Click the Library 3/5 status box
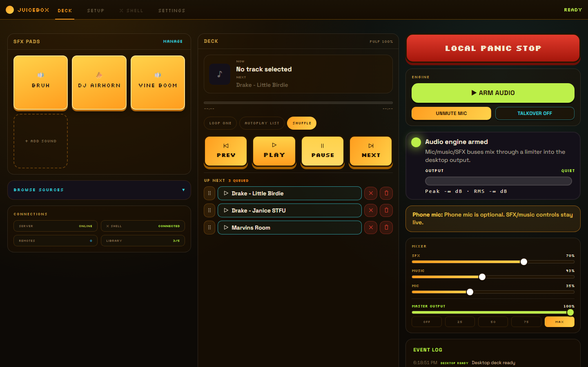Screen dimensions: 588x367 click(143, 241)
